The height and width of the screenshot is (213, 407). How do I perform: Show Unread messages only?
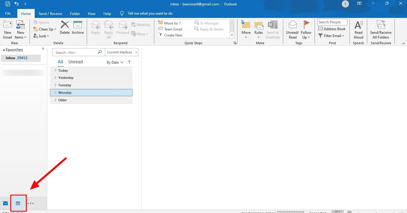75,62
